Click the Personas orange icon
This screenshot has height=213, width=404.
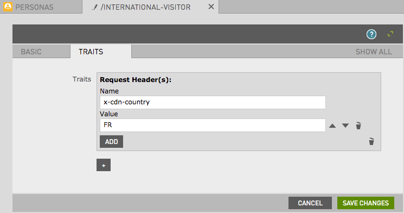click(x=8, y=7)
